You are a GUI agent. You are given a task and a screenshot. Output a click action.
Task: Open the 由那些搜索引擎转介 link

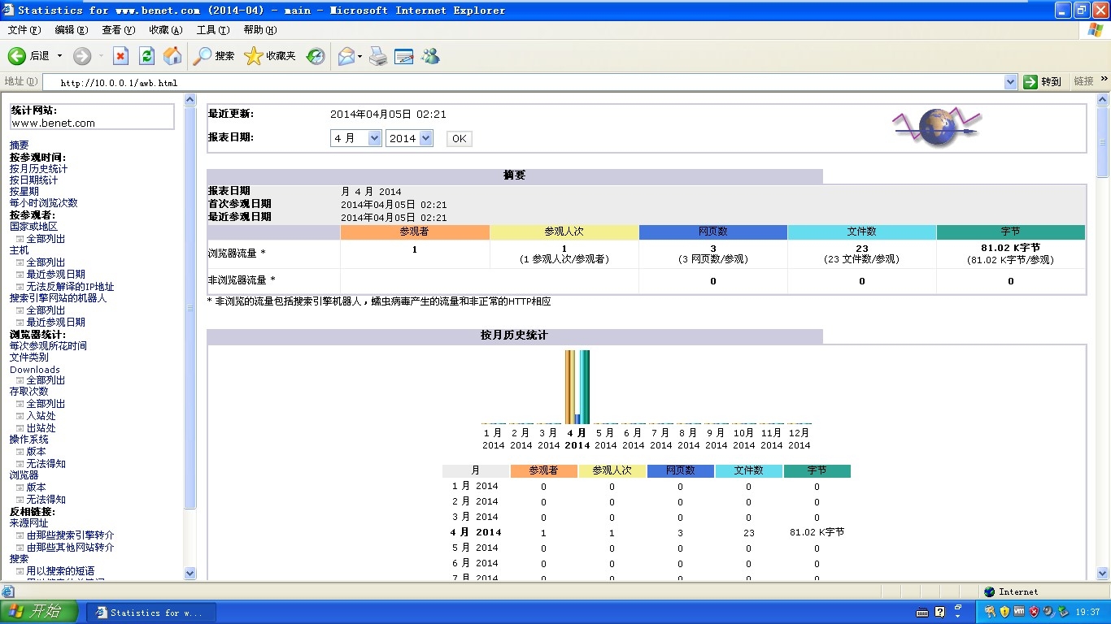tap(70, 535)
